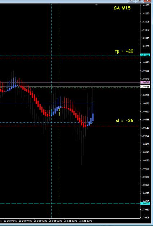Image resolution: width=153 pixels, height=226 pixels.
Task: Click the '25 Sep 04:45' time label
Action: 26,221
